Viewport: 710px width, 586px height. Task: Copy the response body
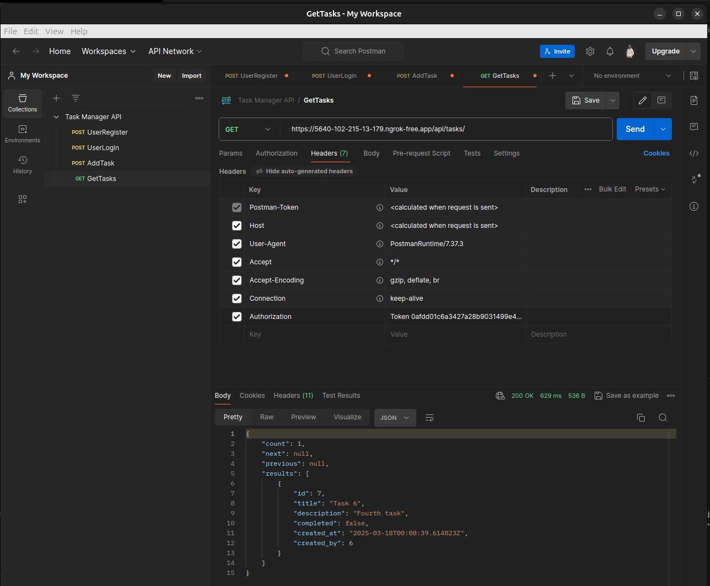641,418
